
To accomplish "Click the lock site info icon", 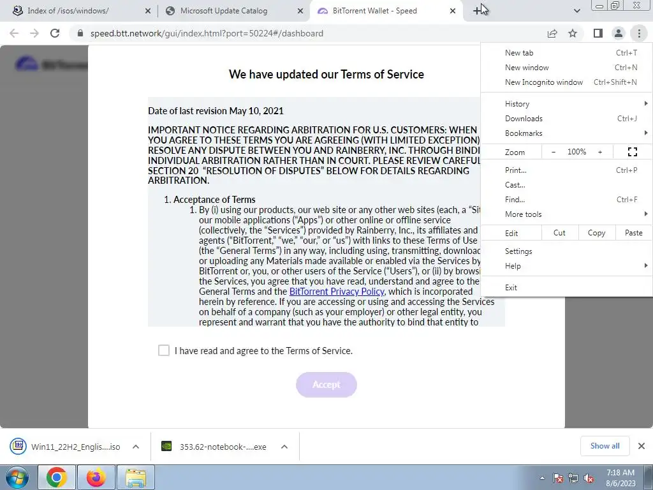I will [x=80, y=33].
